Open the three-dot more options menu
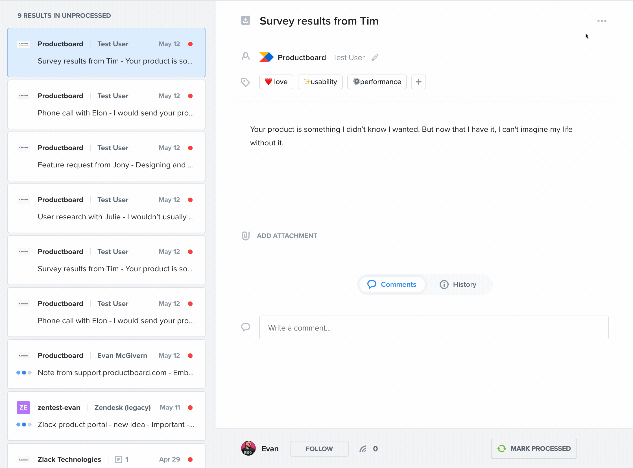633x468 pixels. click(602, 21)
